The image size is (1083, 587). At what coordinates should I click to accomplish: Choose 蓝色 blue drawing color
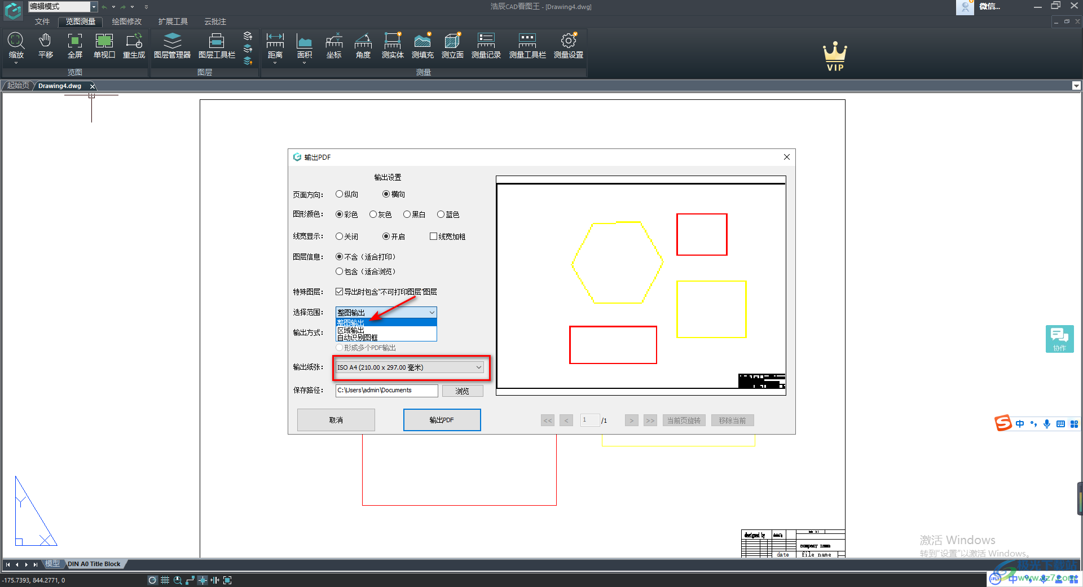[x=448, y=214]
